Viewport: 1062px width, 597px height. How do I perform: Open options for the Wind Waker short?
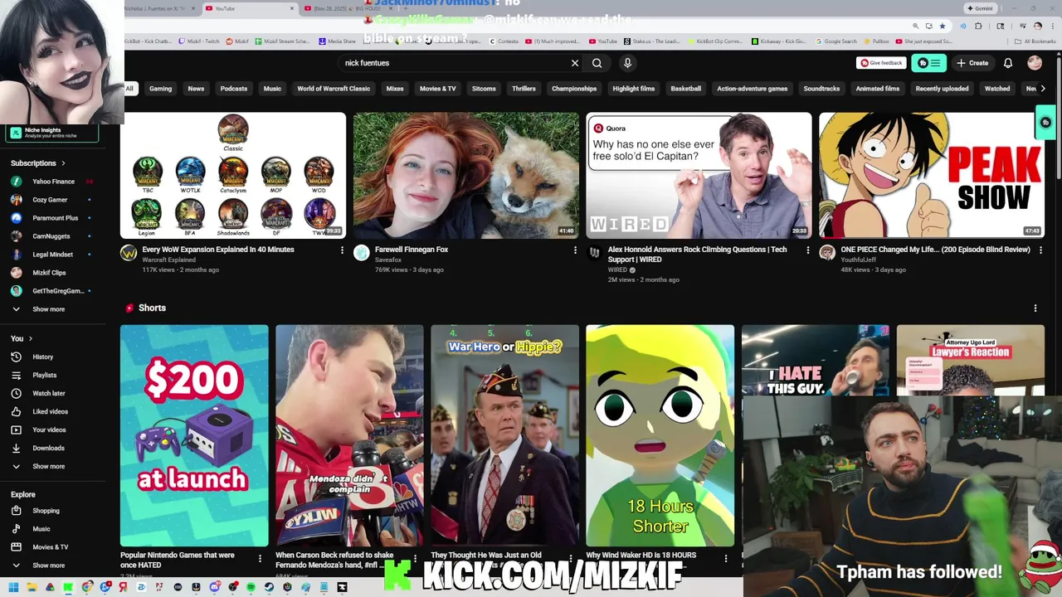click(726, 558)
